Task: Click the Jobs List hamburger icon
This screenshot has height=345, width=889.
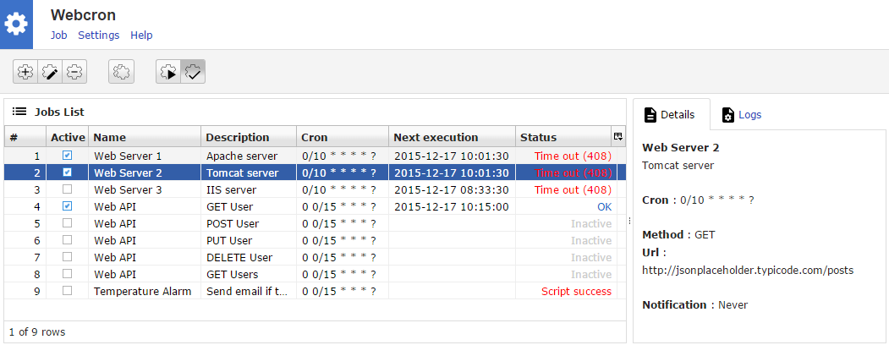Action: [19, 112]
